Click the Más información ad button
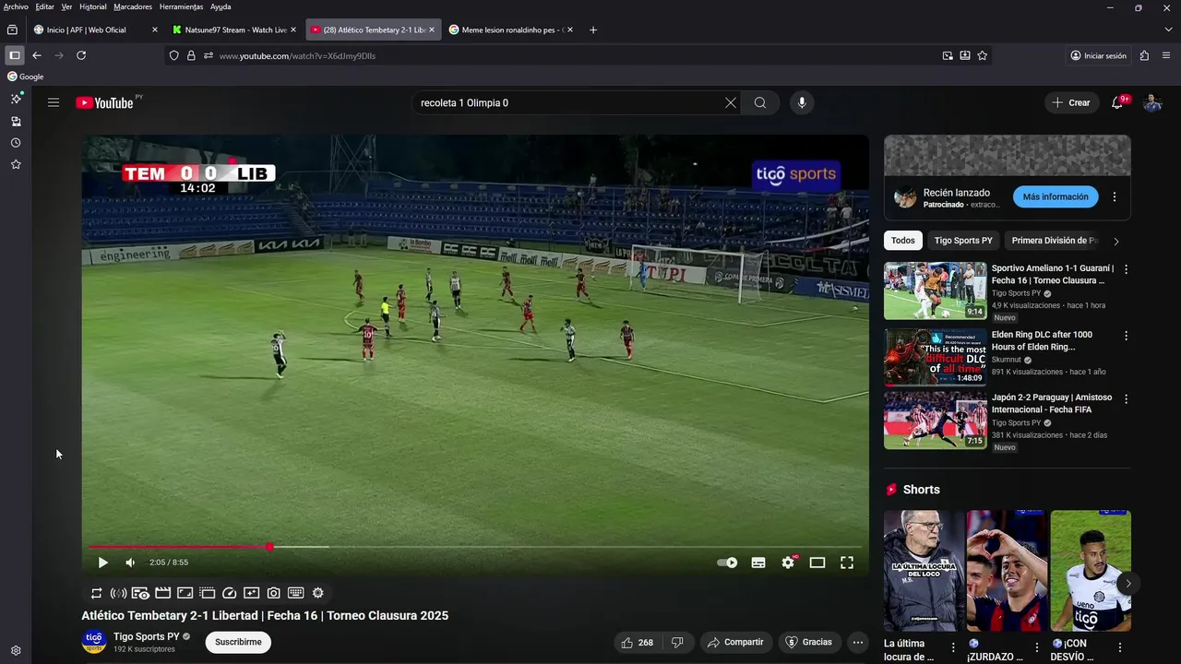1181x664 pixels. pos(1056,196)
